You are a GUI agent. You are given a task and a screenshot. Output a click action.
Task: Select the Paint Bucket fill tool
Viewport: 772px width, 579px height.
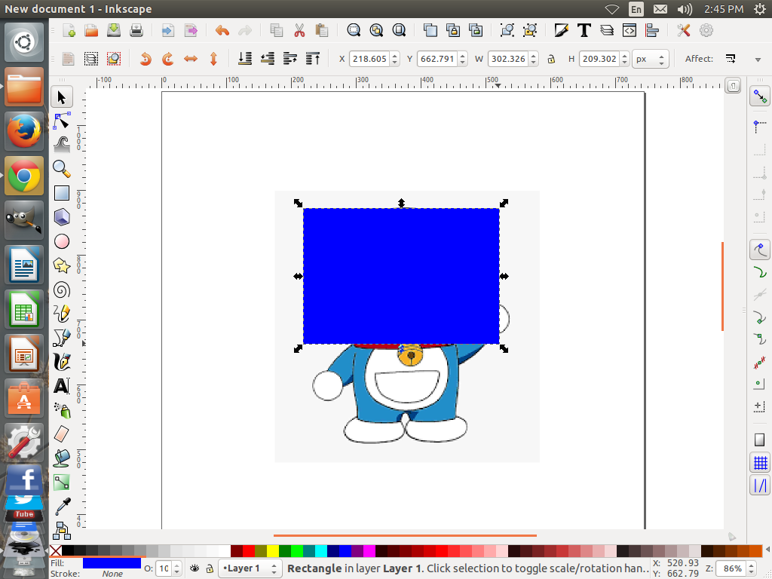62,458
